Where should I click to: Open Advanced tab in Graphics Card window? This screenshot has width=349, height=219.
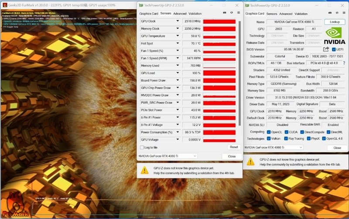pos(286,13)
